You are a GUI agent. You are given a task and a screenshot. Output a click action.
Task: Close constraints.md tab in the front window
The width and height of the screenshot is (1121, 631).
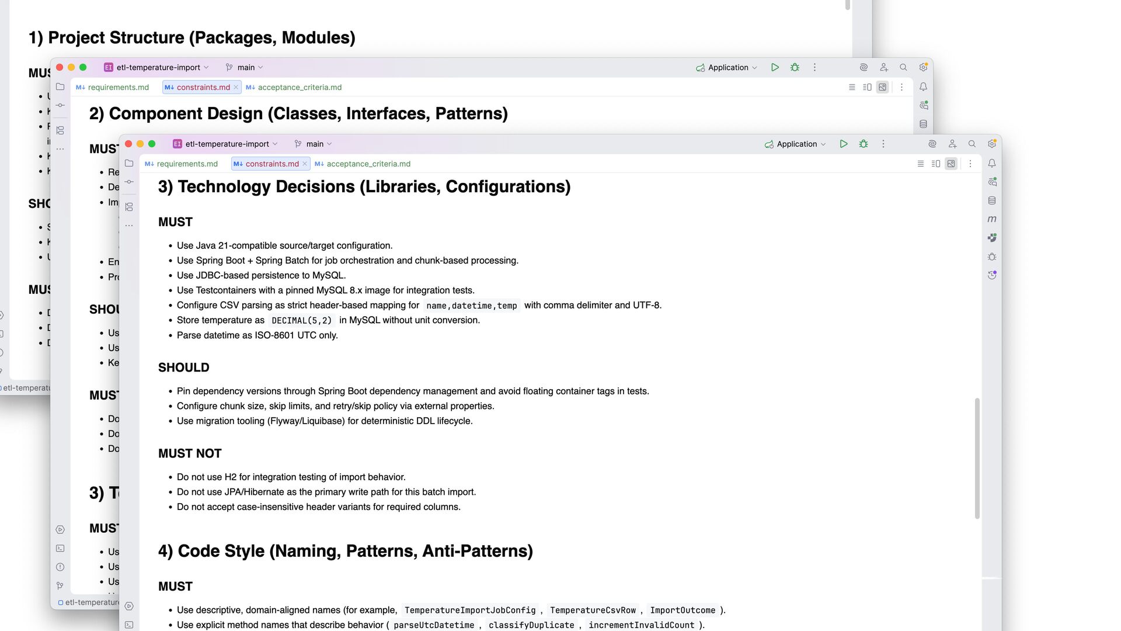pos(305,164)
